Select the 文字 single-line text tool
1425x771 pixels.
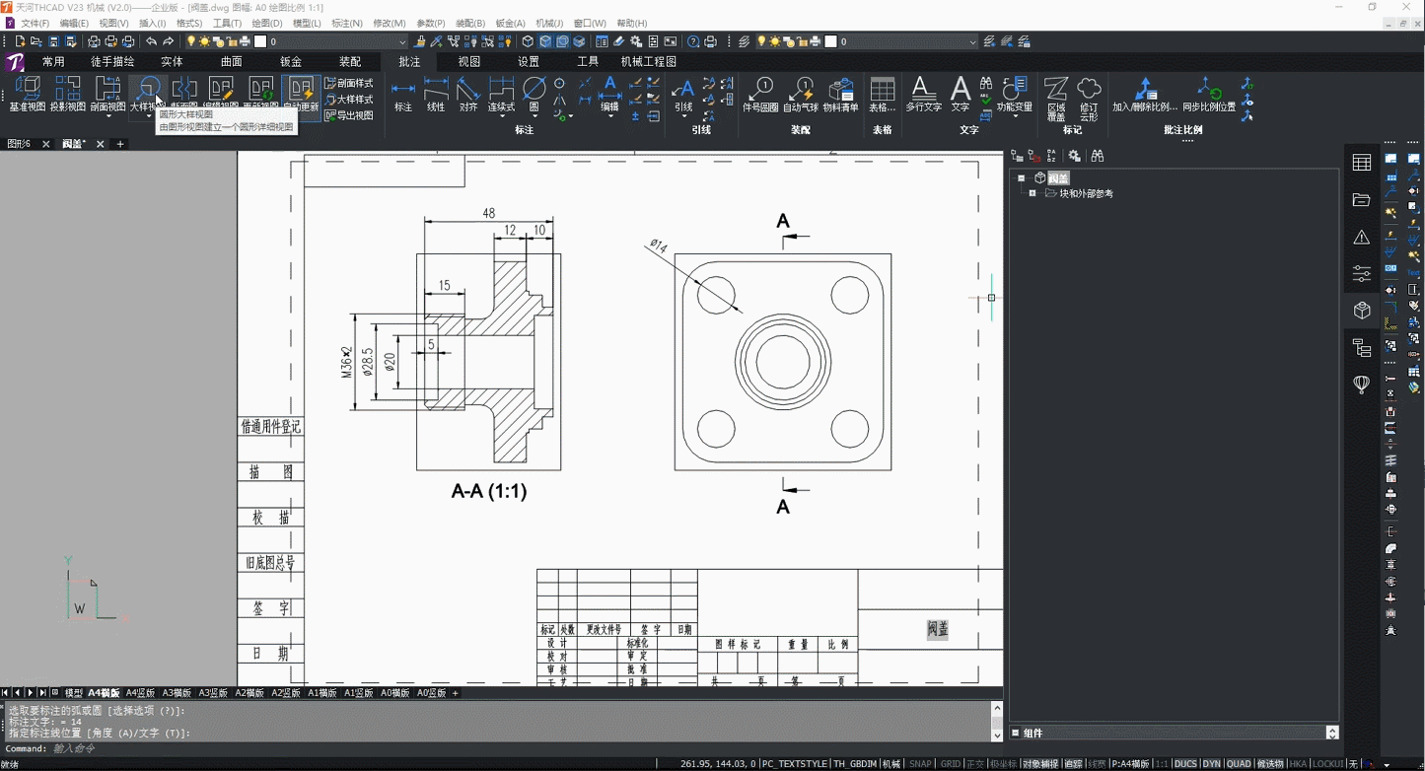961,95
